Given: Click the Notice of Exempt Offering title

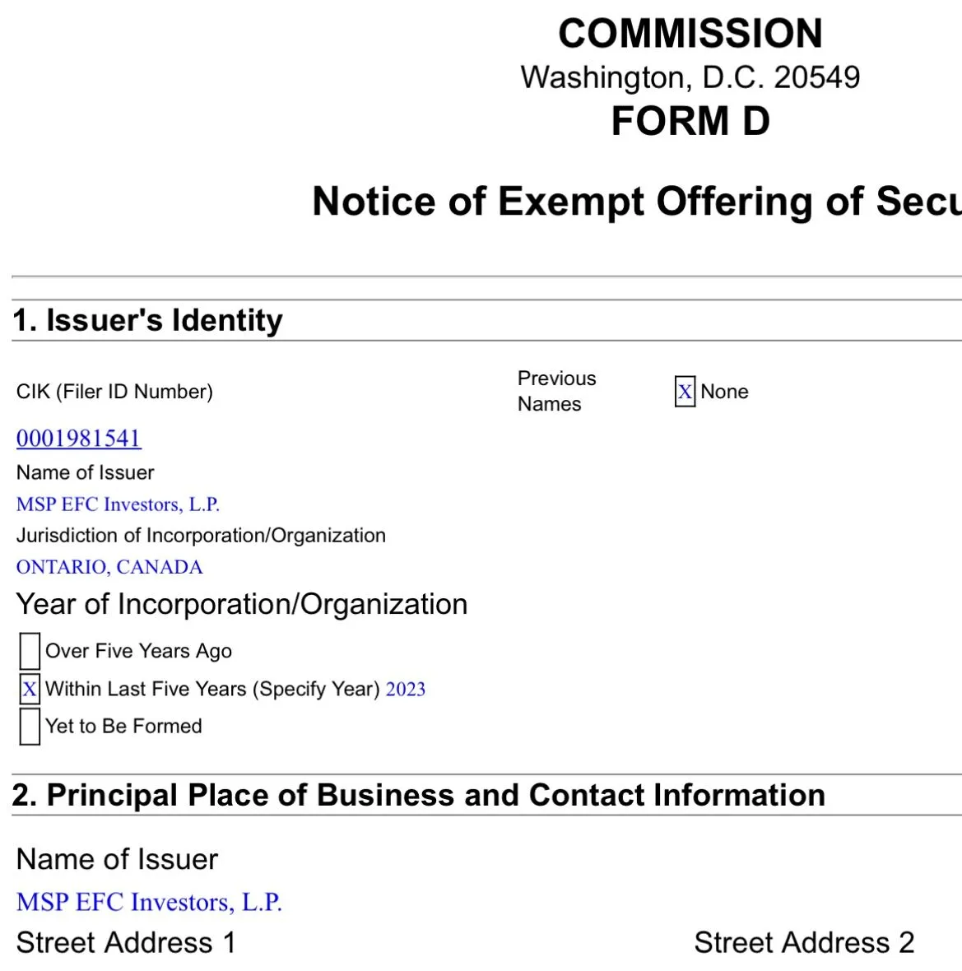Looking at the screenshot, I should [x=635, y=202].
